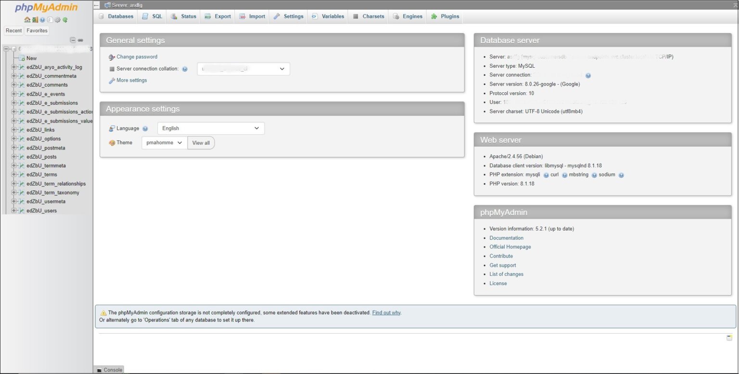This screenshot has height=374, width=739.
Task: Open the SQL query window icon in the sidebar
Action: (50, 20)
